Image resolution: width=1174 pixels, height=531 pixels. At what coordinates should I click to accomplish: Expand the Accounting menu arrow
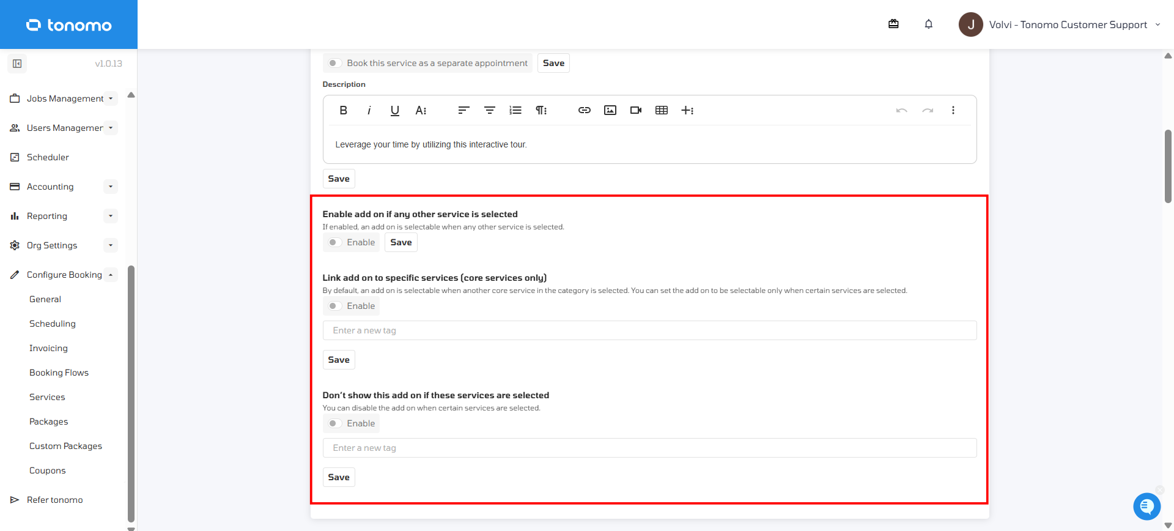click(x=110, y=187)
